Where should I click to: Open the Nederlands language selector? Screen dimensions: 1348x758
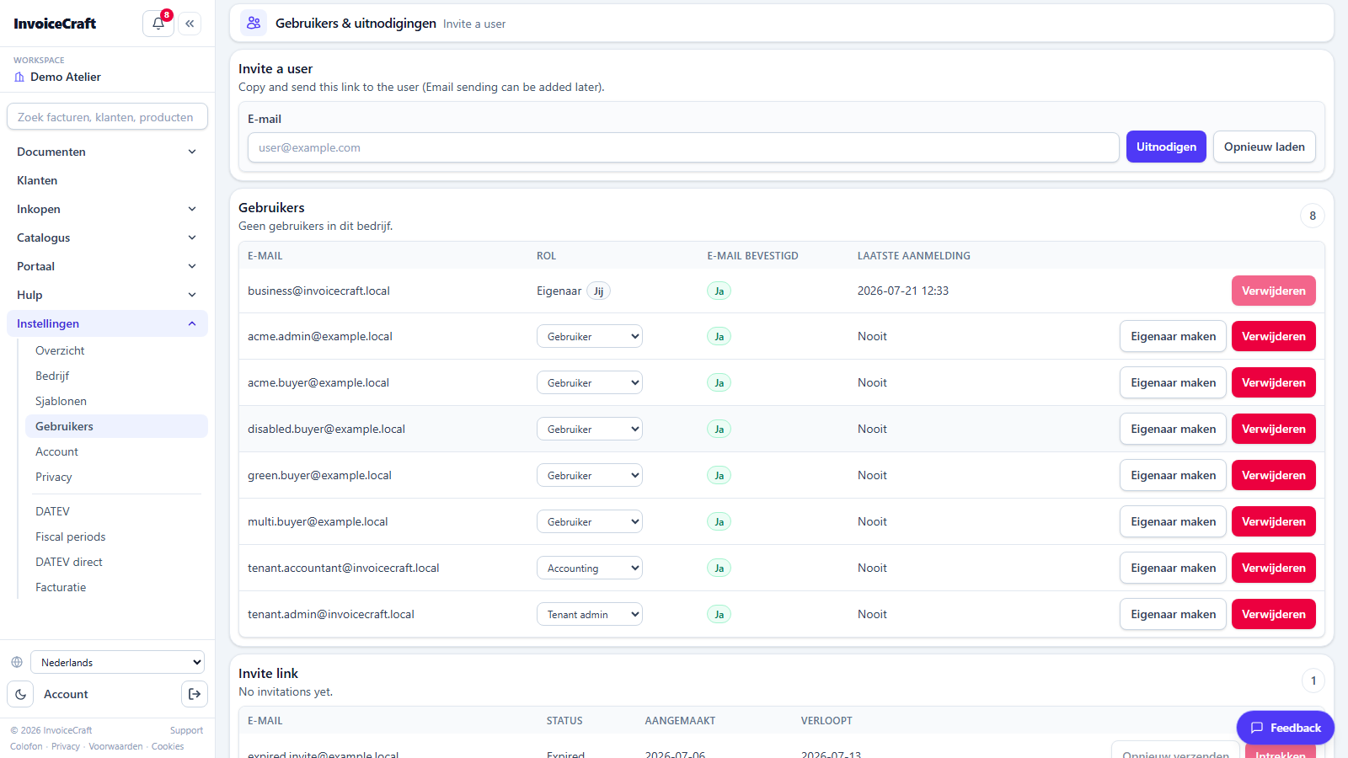pos(117,662)
